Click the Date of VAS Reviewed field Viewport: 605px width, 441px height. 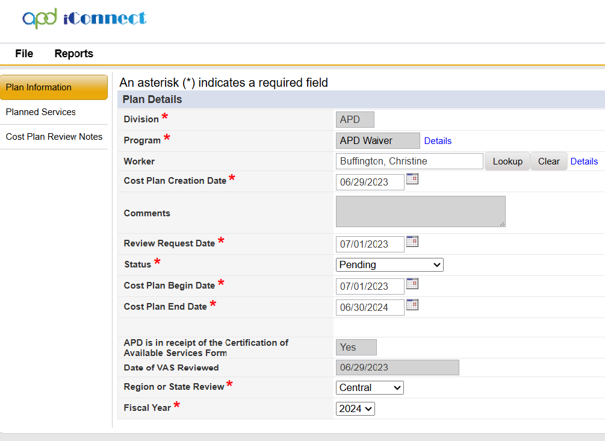(x=397, y=367)
